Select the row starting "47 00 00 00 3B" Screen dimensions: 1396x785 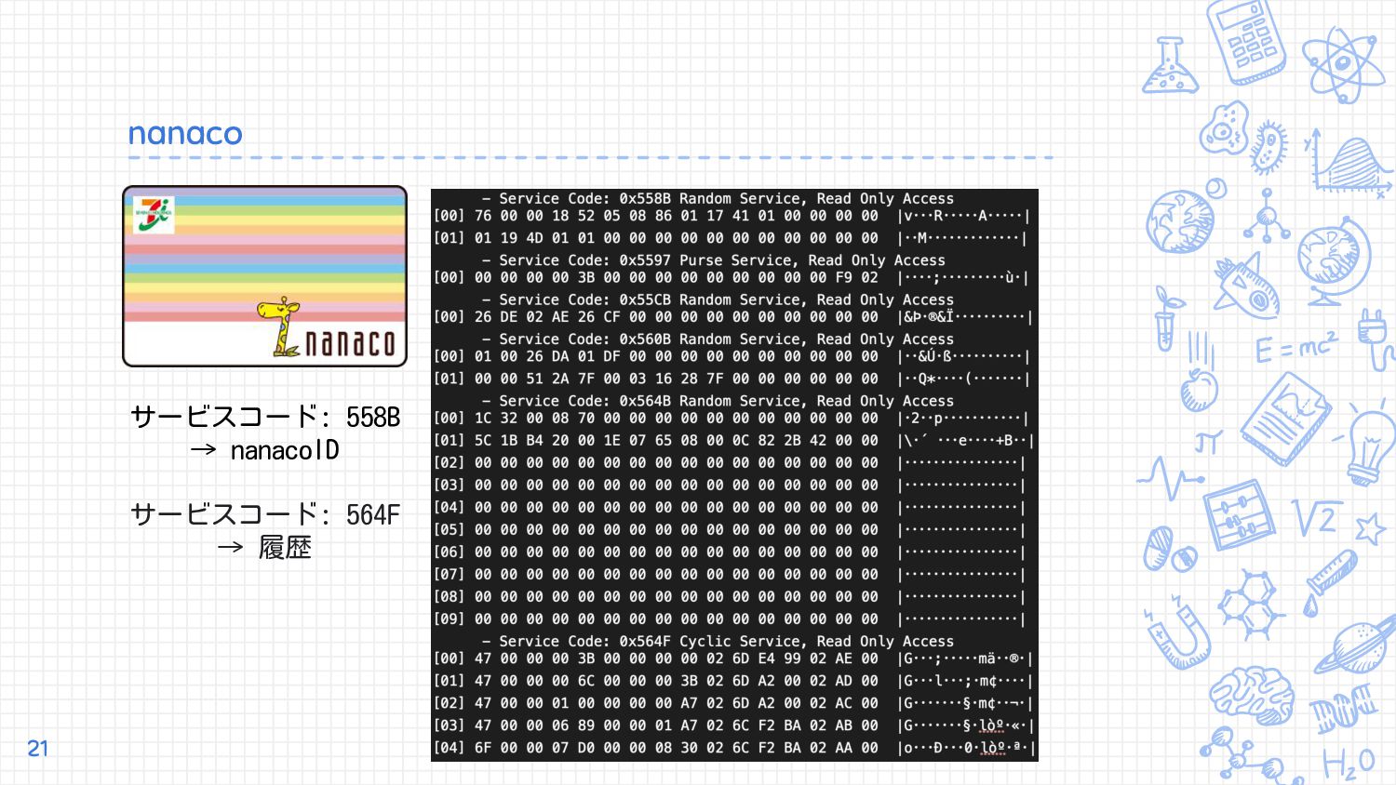[732, 659]
